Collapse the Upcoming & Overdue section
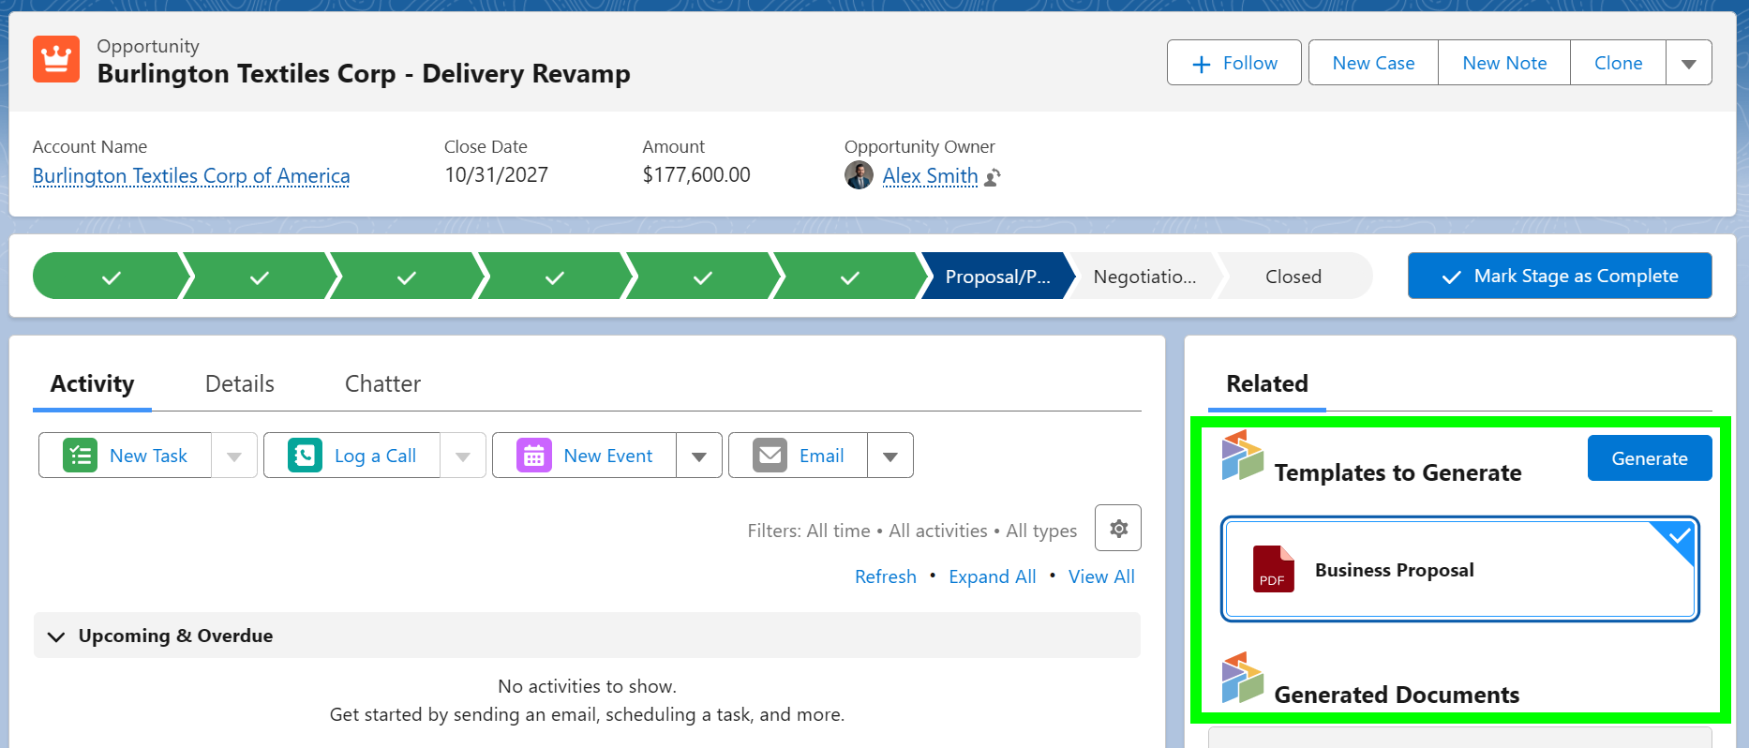The image size is (1749, 748). [56, 636]
